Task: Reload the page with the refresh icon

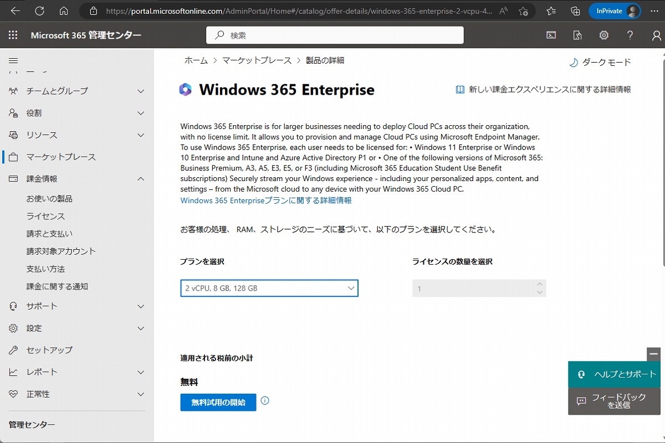Action: coord(39,11)
